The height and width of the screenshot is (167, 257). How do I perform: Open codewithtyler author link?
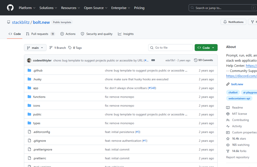42,60
